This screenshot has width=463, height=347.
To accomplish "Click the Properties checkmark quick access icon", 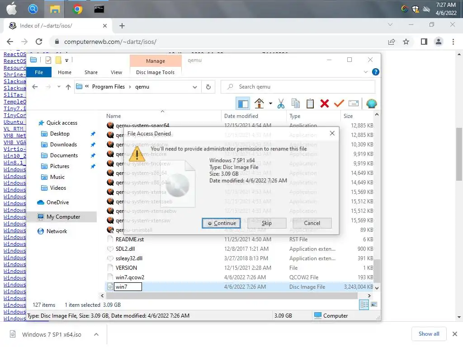I will [x=48, y=60].
